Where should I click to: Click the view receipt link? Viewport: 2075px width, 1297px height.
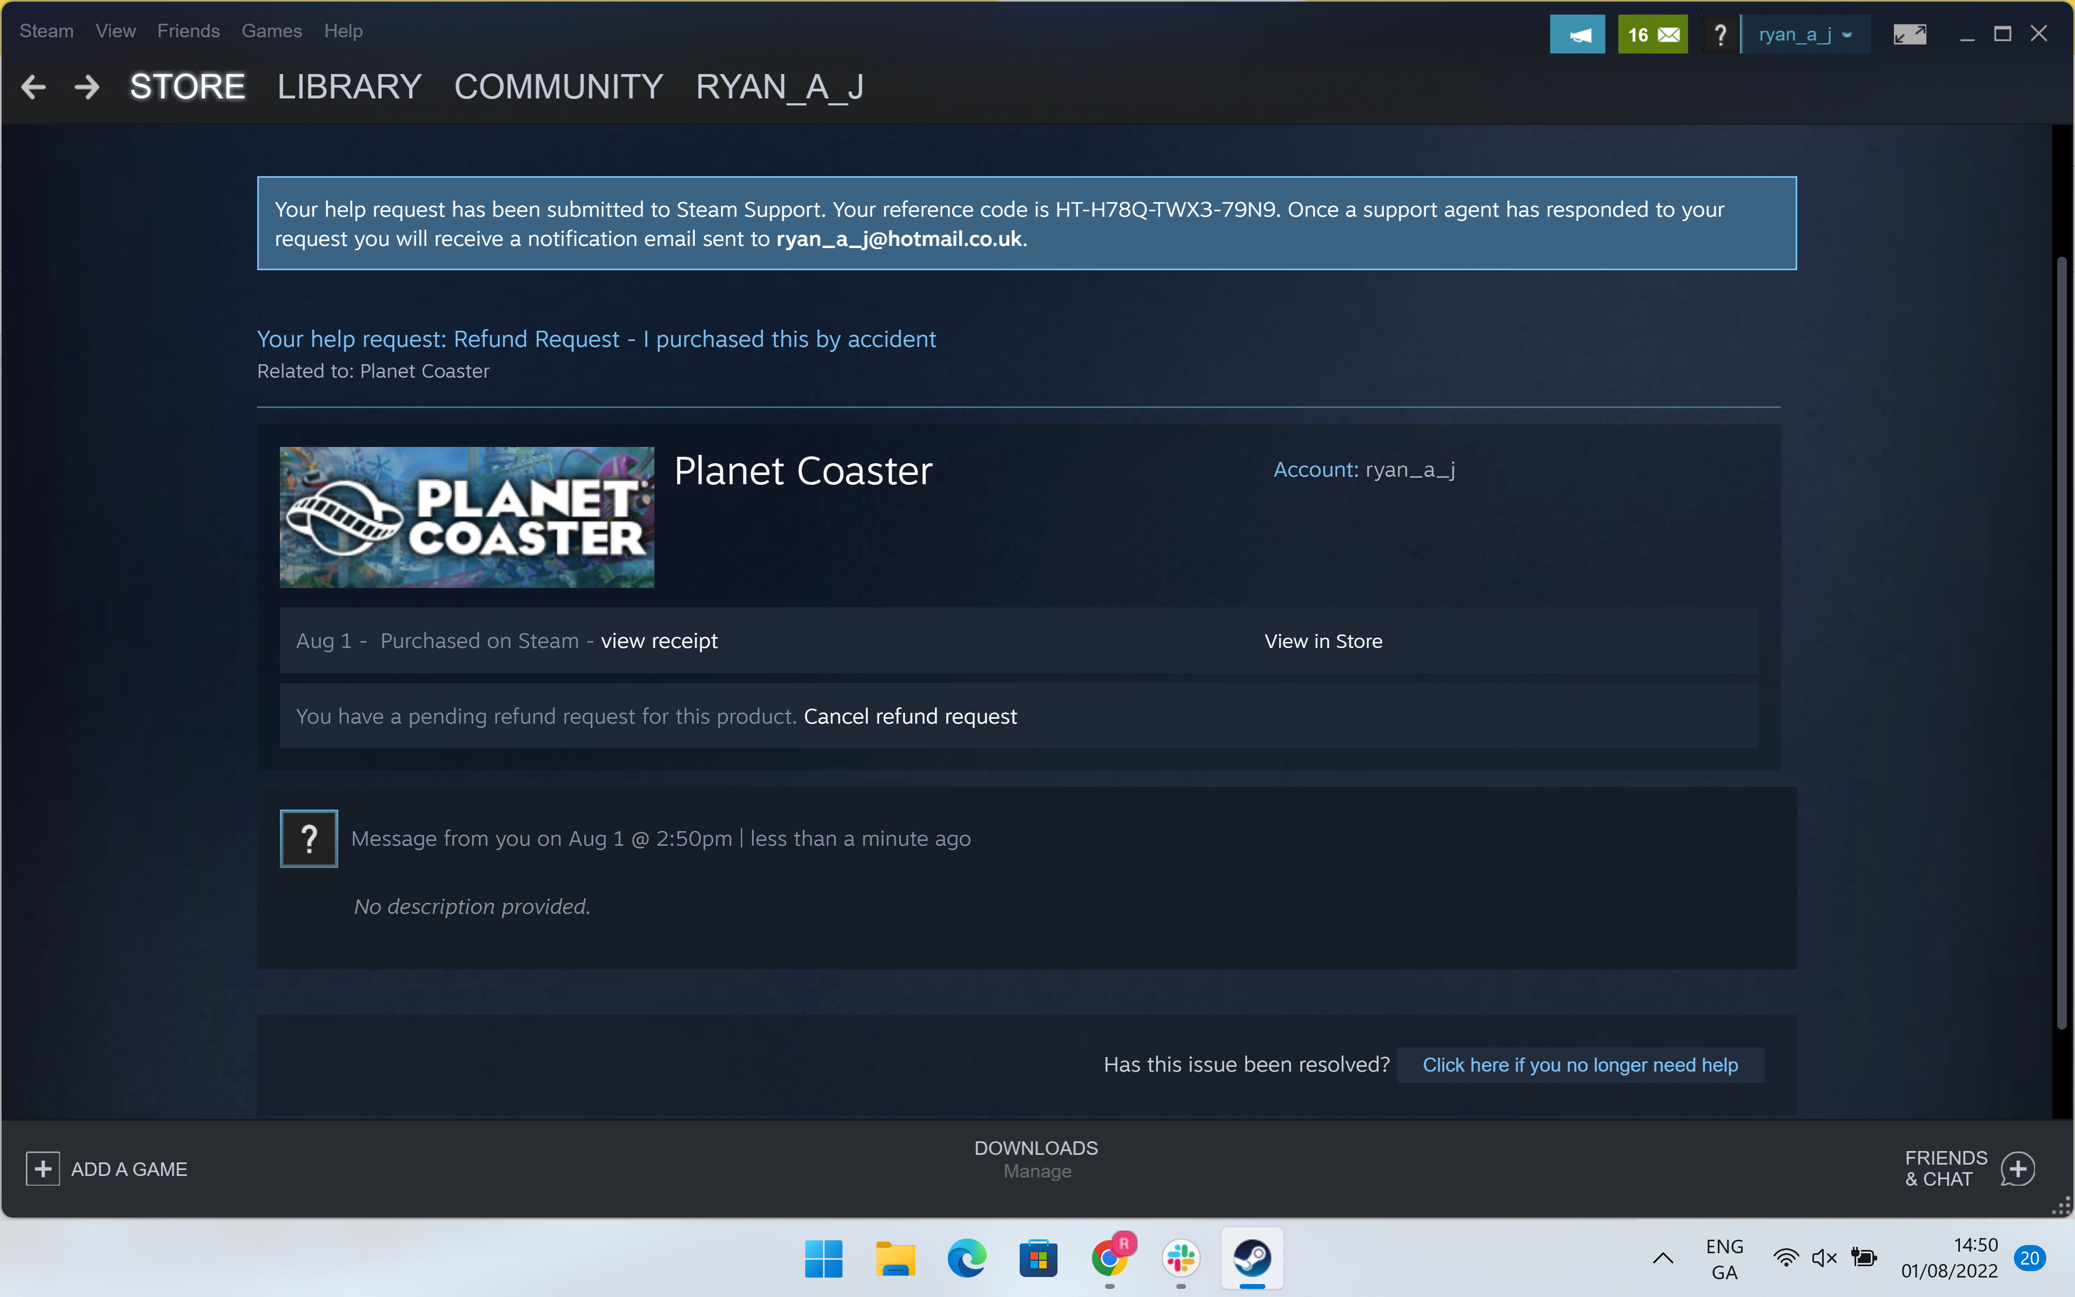point(659,641)
